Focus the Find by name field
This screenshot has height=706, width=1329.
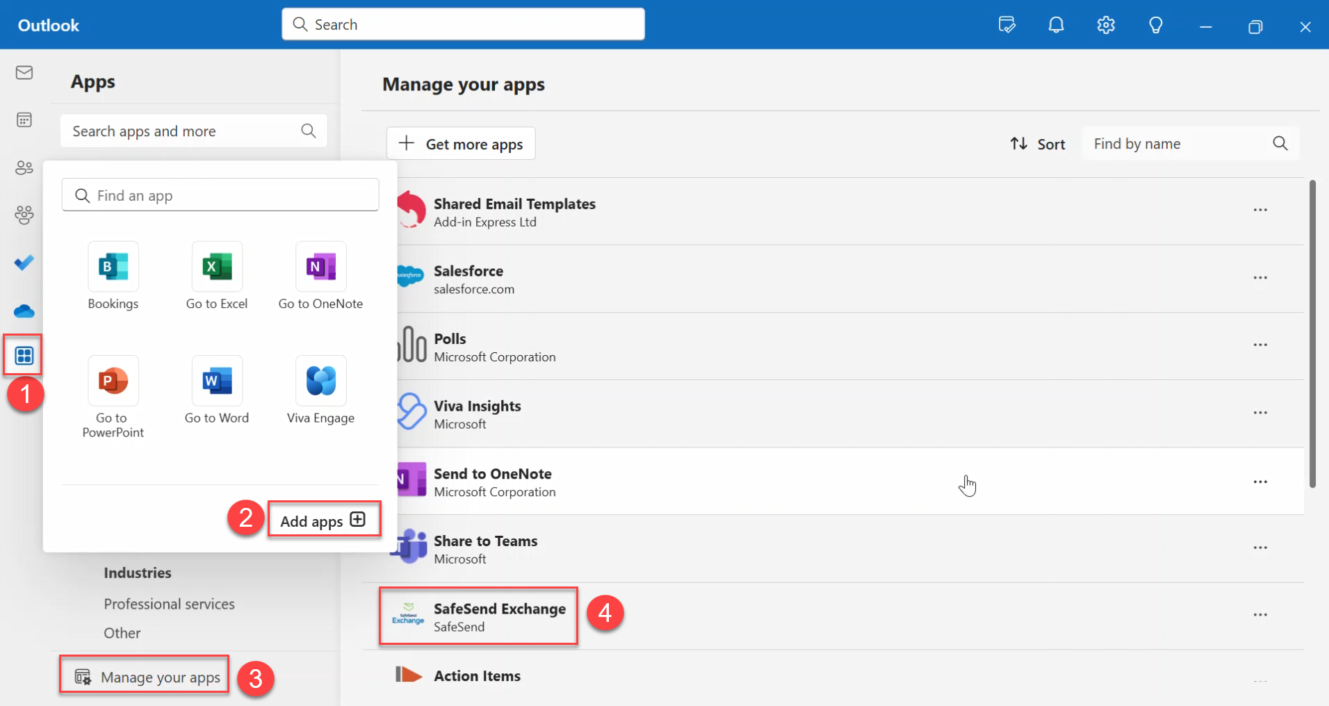pos(1190,143)
